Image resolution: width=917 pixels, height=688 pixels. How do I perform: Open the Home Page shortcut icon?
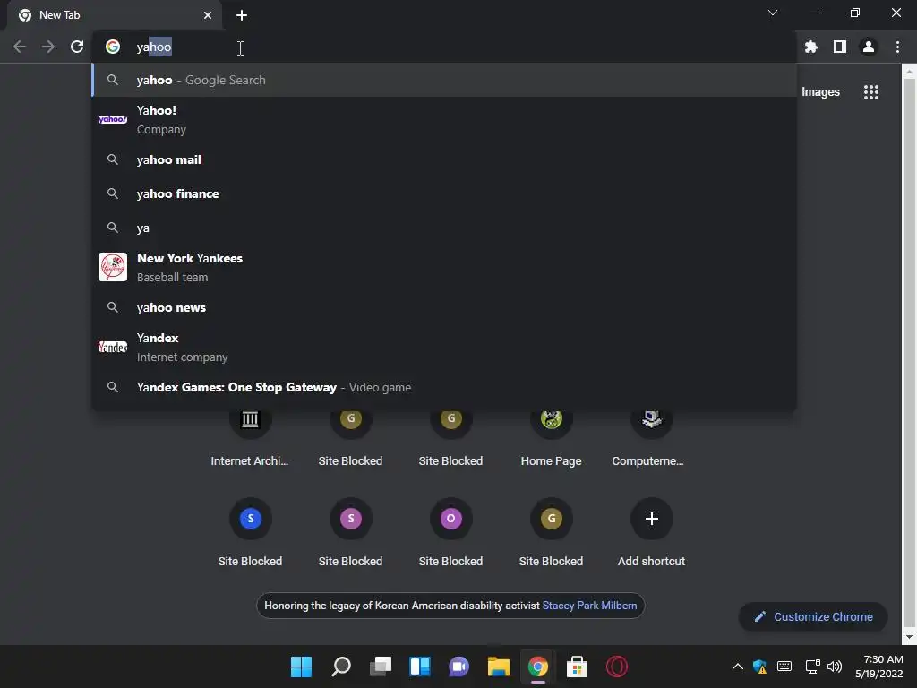tap(552, 419)
